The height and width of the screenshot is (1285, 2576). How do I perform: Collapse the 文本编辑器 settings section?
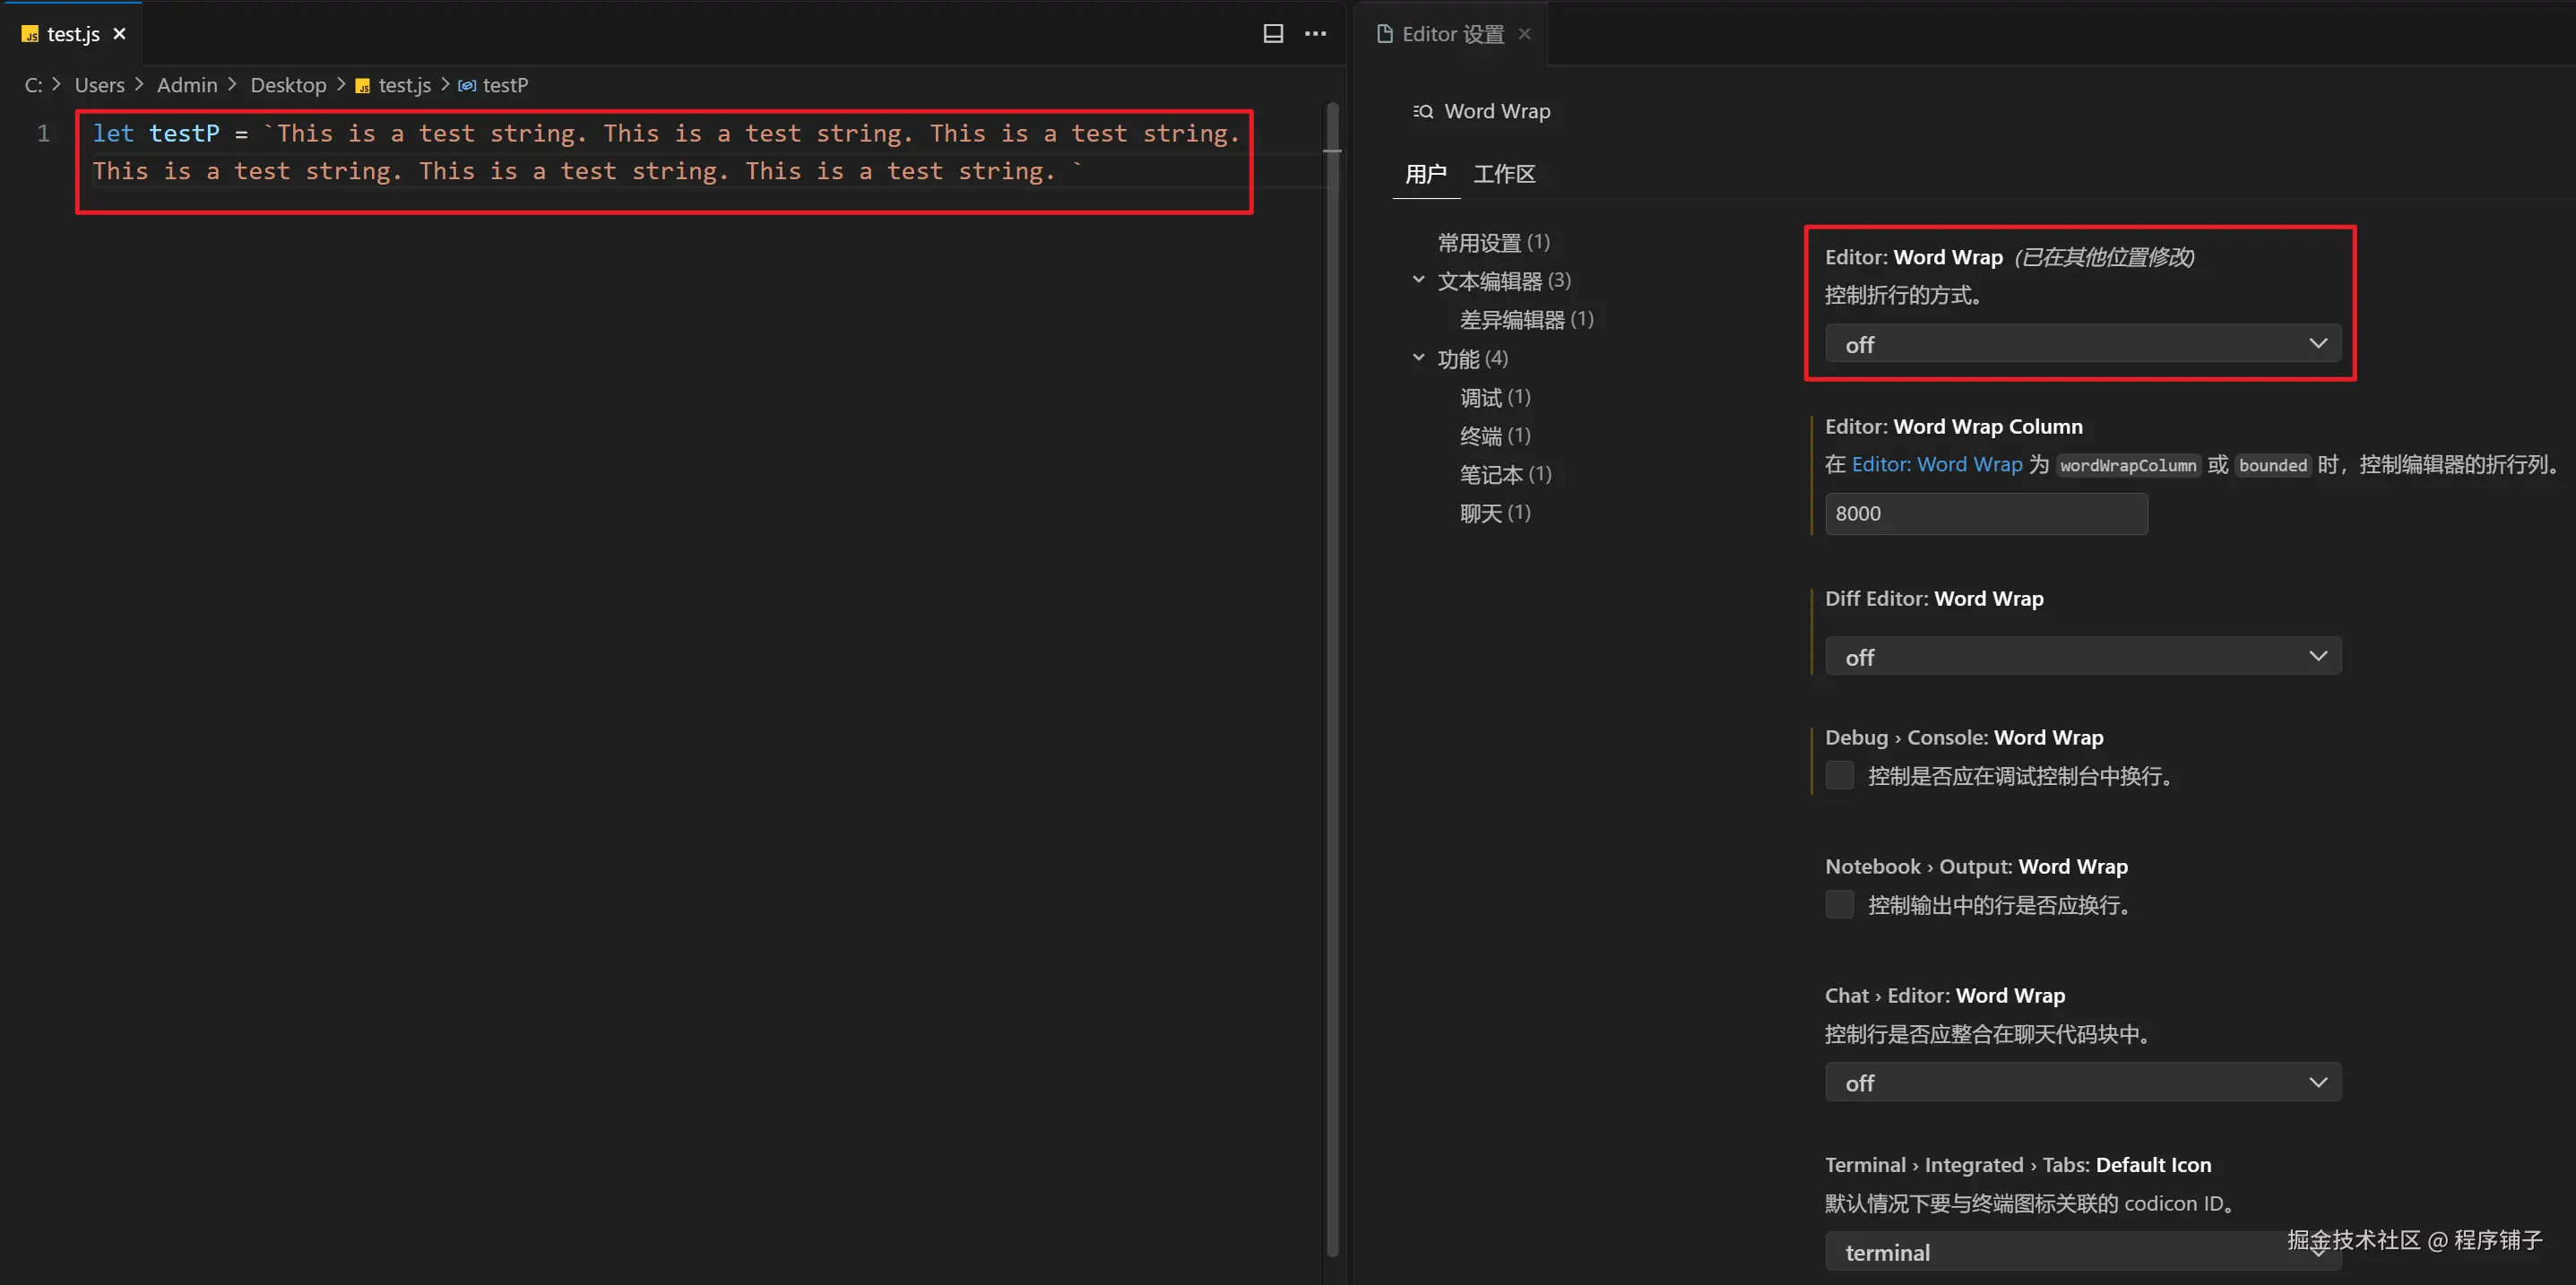(x=1418, y=280)
